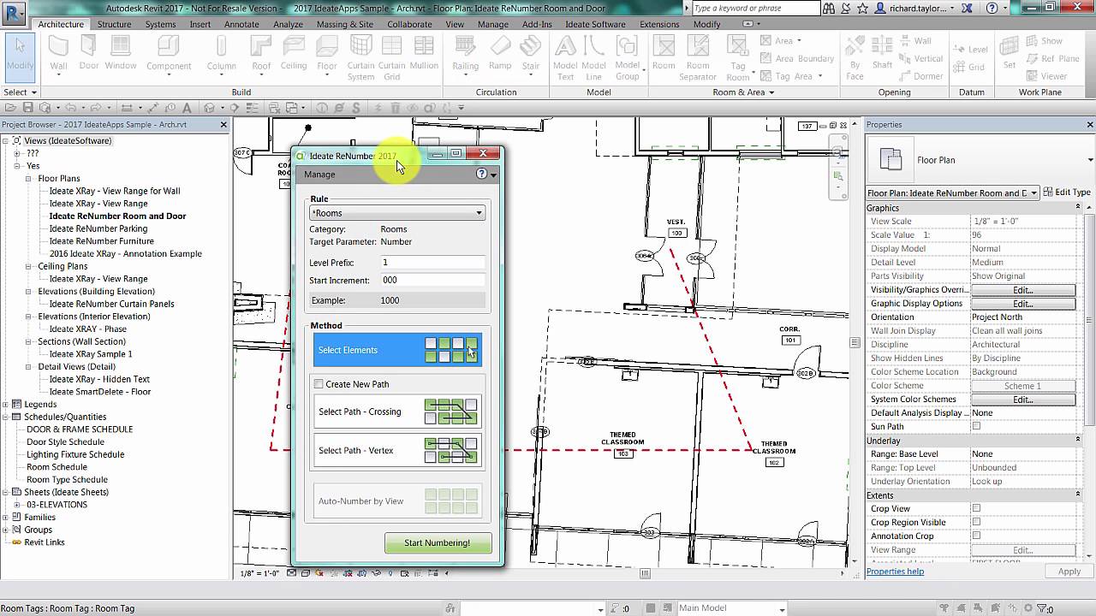Image resolution: width=1096 pixels, height=616 pixels.
Task: Choose the Door tool
Action: 89,54
